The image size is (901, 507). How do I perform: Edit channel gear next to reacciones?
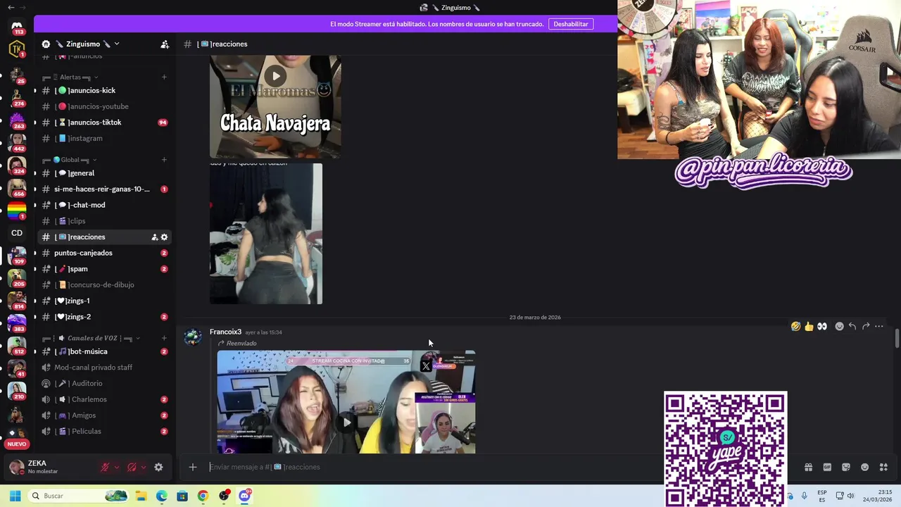164,237
